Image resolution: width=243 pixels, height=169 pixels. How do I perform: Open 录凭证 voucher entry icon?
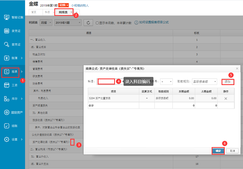[14, 31]
